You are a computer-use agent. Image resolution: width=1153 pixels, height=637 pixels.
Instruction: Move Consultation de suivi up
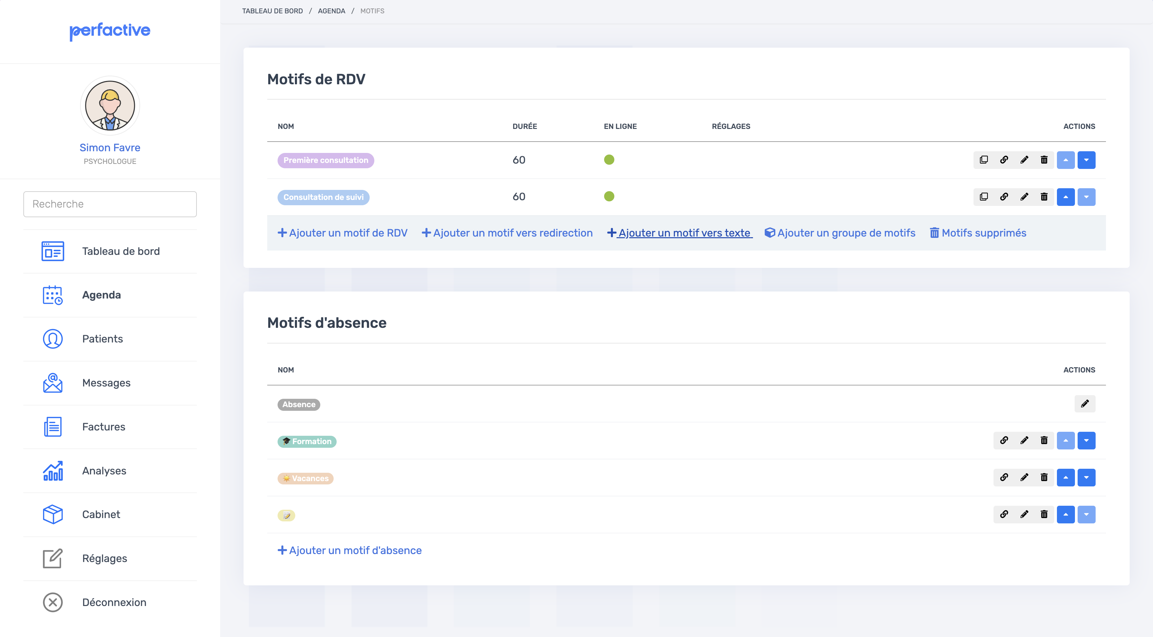pyautogui.click(x=1066, y=197)
